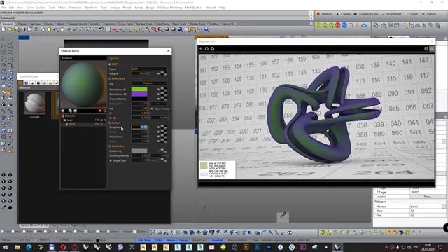Click the Undo arrow icon
Viewport: 448px width, 252px height.
[56, 29]
